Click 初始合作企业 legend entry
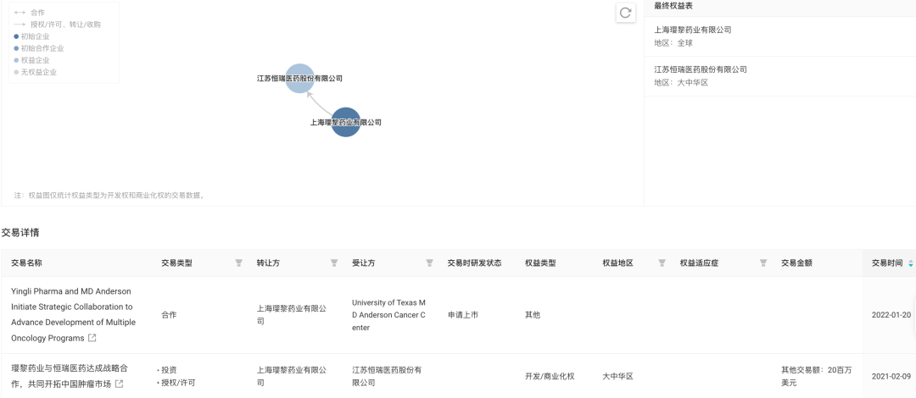Viewport: 916px width, 398px height. 38,48
